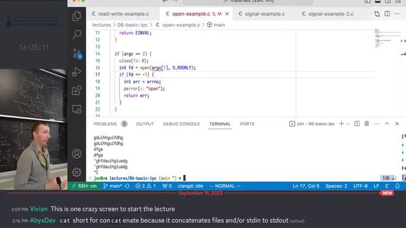Open the Explorer view in activity bar
Viewport: 406px width, 228px height.
pos(77,16)
